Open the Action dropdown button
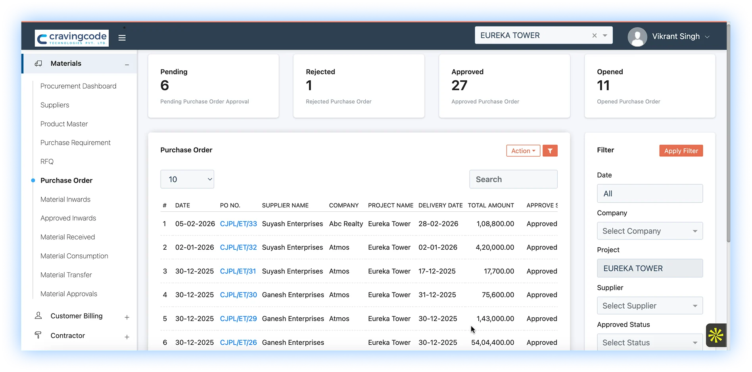Viewport: 752px width, 372px height. pyautogui.click(x=523, y=151)
